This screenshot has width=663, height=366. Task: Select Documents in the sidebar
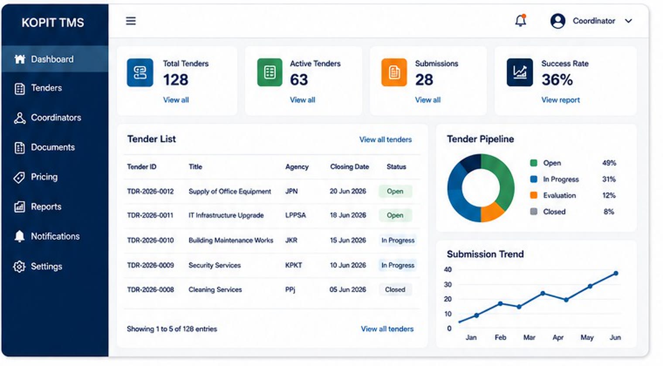click(x=55, y=147)
